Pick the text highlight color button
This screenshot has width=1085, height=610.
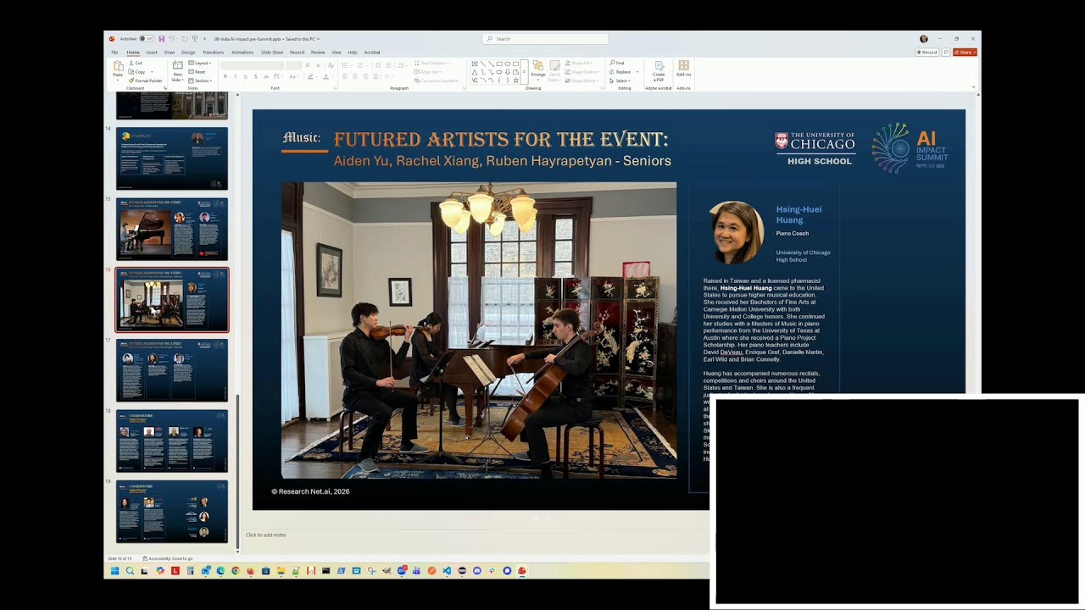[x=310, y=76]
